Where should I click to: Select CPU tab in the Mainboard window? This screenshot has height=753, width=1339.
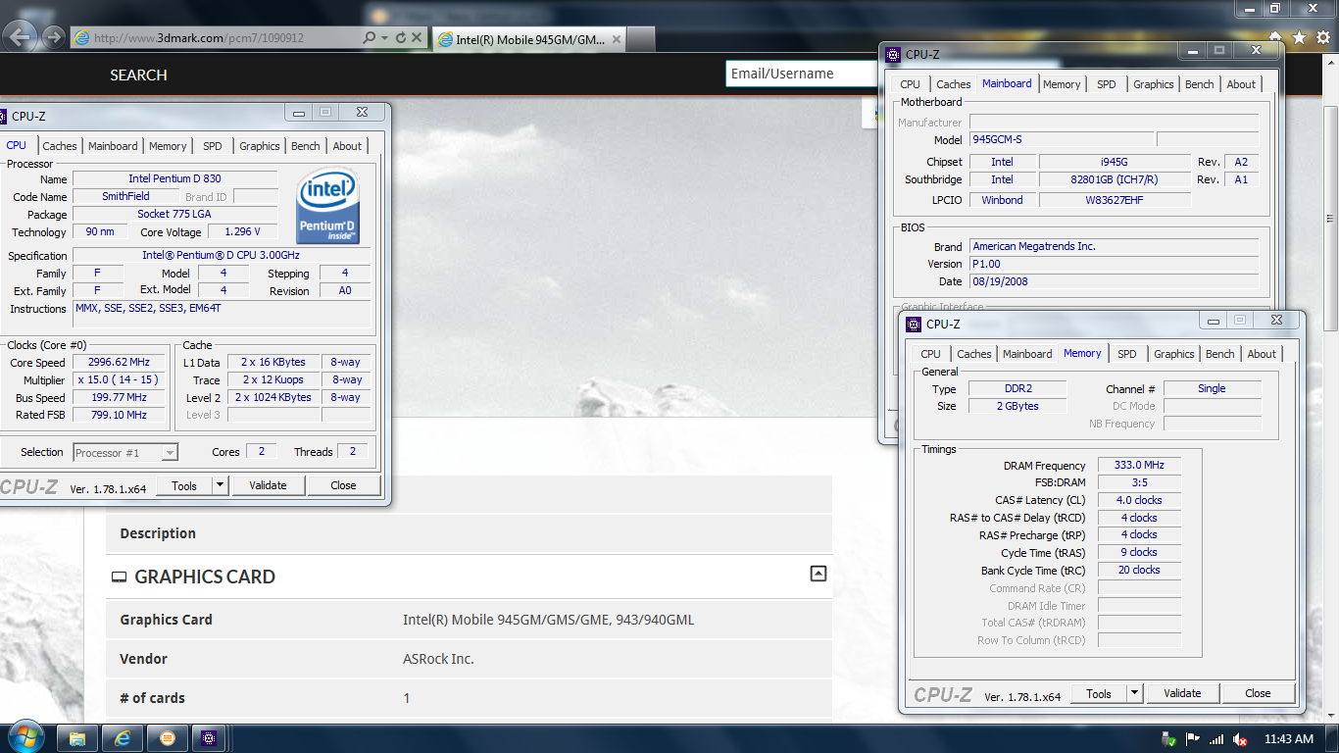(x=911, y=84)
